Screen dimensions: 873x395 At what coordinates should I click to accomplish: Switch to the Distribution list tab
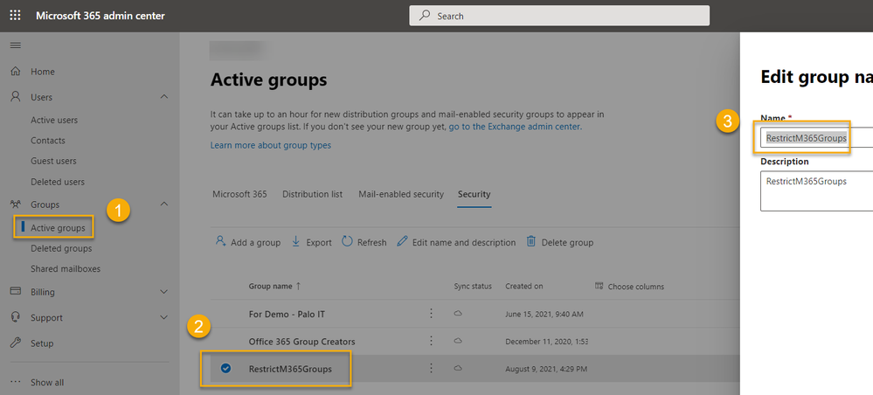[x=312, y=194]
